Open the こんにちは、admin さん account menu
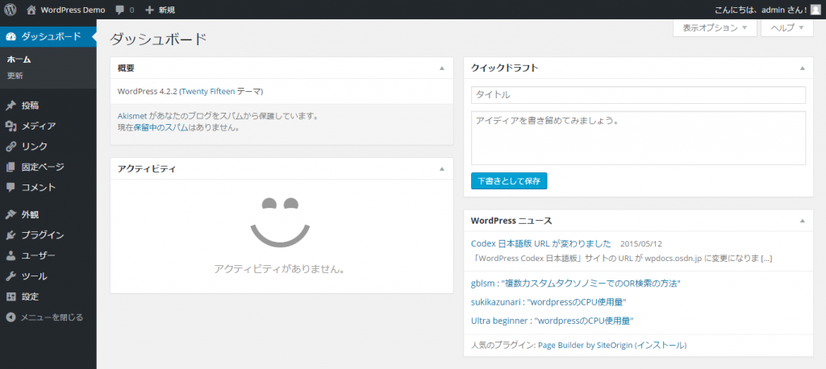This screenshot has width=826, height=369. 768,10
